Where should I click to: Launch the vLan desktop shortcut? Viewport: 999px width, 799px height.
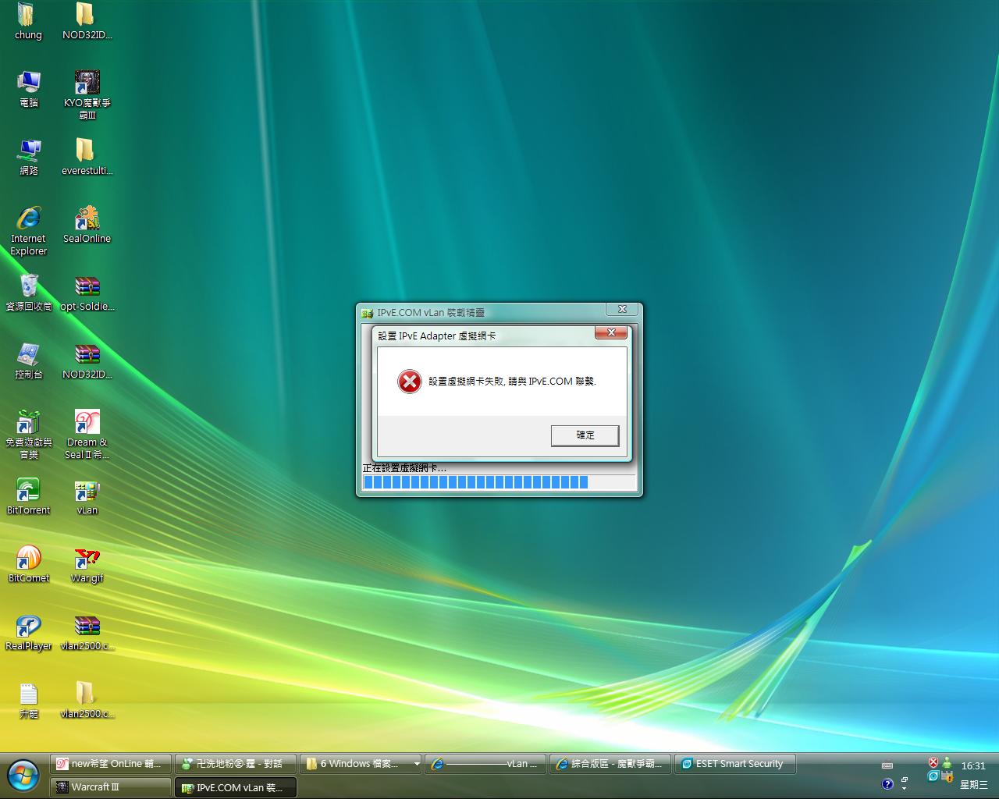coord(87,496)
